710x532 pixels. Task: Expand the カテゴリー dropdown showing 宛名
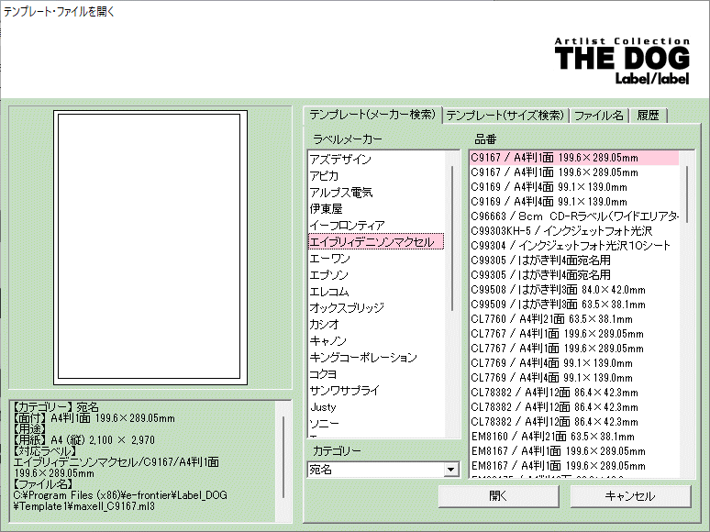point(450,470)
